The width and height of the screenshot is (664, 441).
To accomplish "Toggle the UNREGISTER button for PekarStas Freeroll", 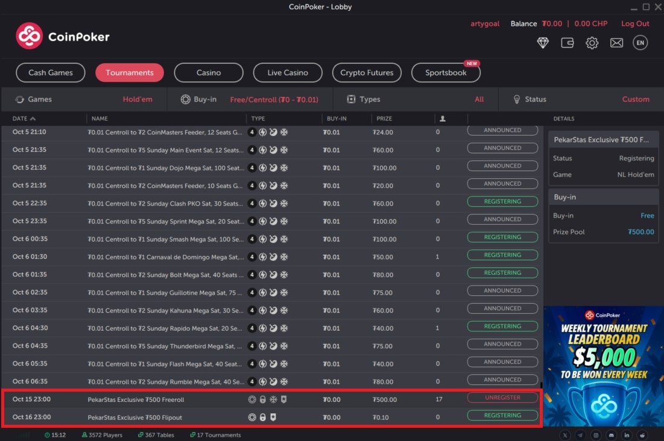I will click(502, 398).
